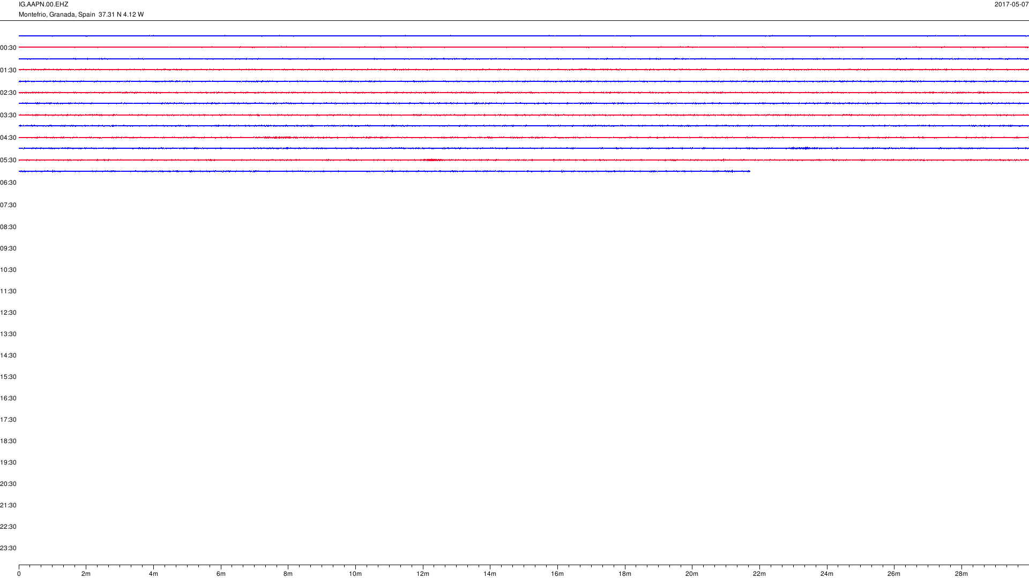Click the 12:30 time label

coord(8,313)
